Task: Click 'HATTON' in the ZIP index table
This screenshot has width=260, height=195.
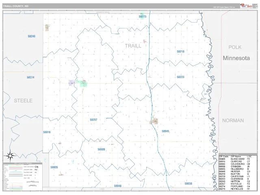Action: click(x=235, y=182)
